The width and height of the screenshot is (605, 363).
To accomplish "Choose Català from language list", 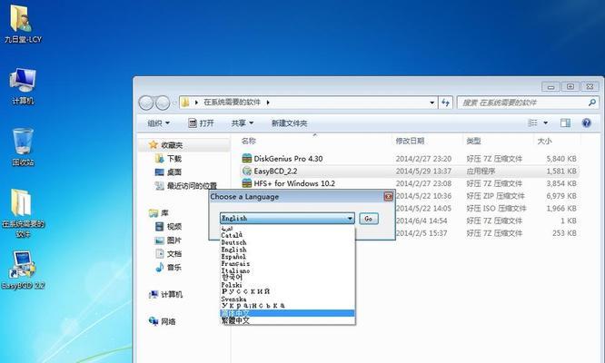I will pyautogui.click(x=287, y=235).
